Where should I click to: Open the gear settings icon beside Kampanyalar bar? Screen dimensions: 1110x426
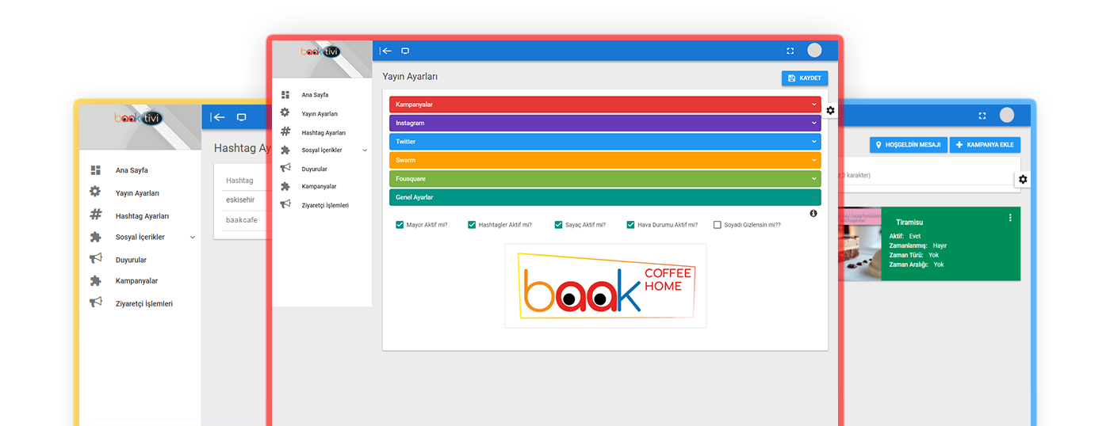point(830,110)
